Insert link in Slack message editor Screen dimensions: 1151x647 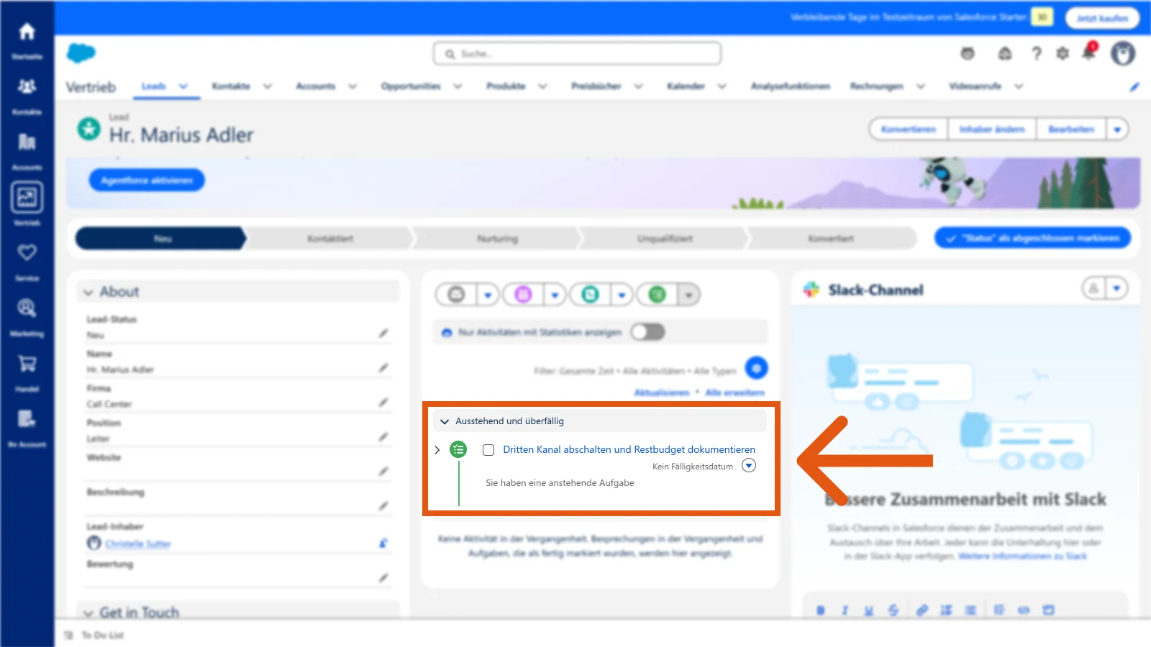click(x=922, y=610)
